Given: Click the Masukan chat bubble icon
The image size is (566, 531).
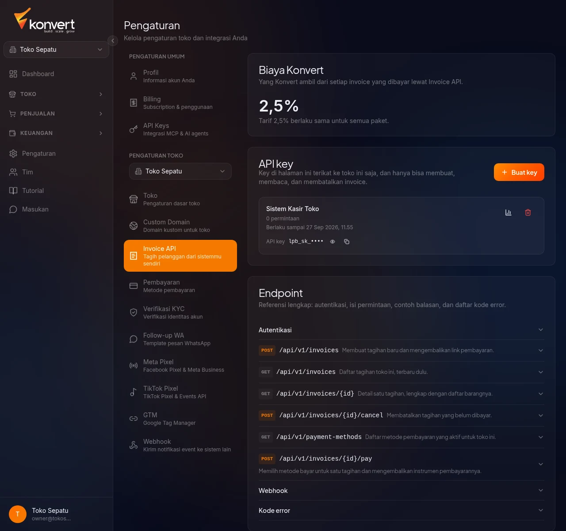Looking at the screenshot, I should pyautogui.click(x=13, y=209).
